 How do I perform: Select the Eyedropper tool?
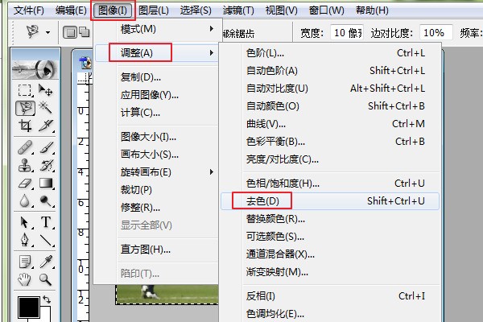pyautogui.click(x=46, y=260)
